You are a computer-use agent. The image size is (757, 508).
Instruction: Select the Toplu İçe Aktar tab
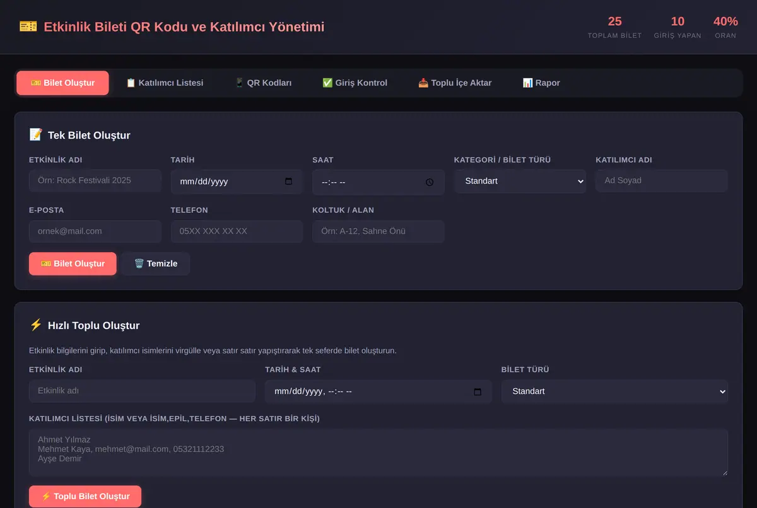(x=455, y=83)
